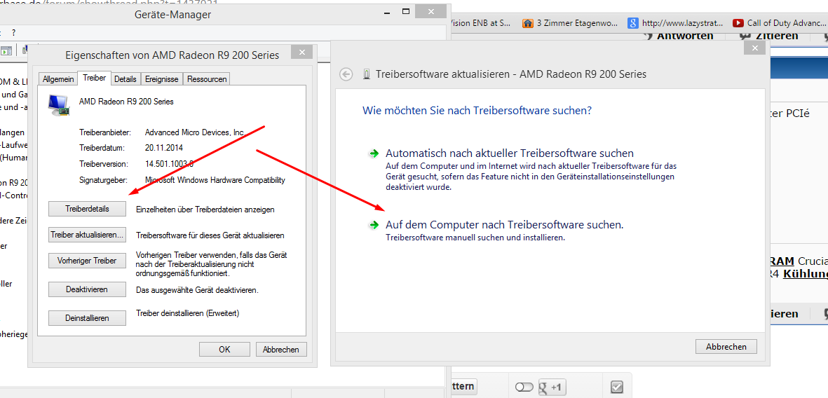Switch to the Allgemein tab
828x398 pixels.
[x=58, y=79]
